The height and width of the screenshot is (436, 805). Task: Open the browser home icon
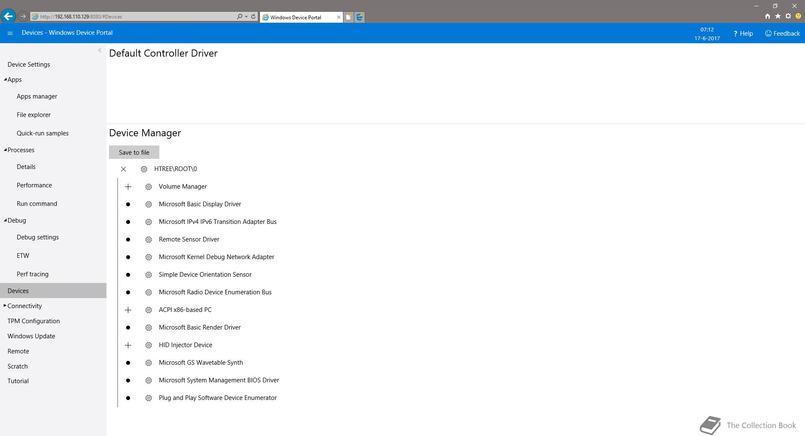pos(767,16)
